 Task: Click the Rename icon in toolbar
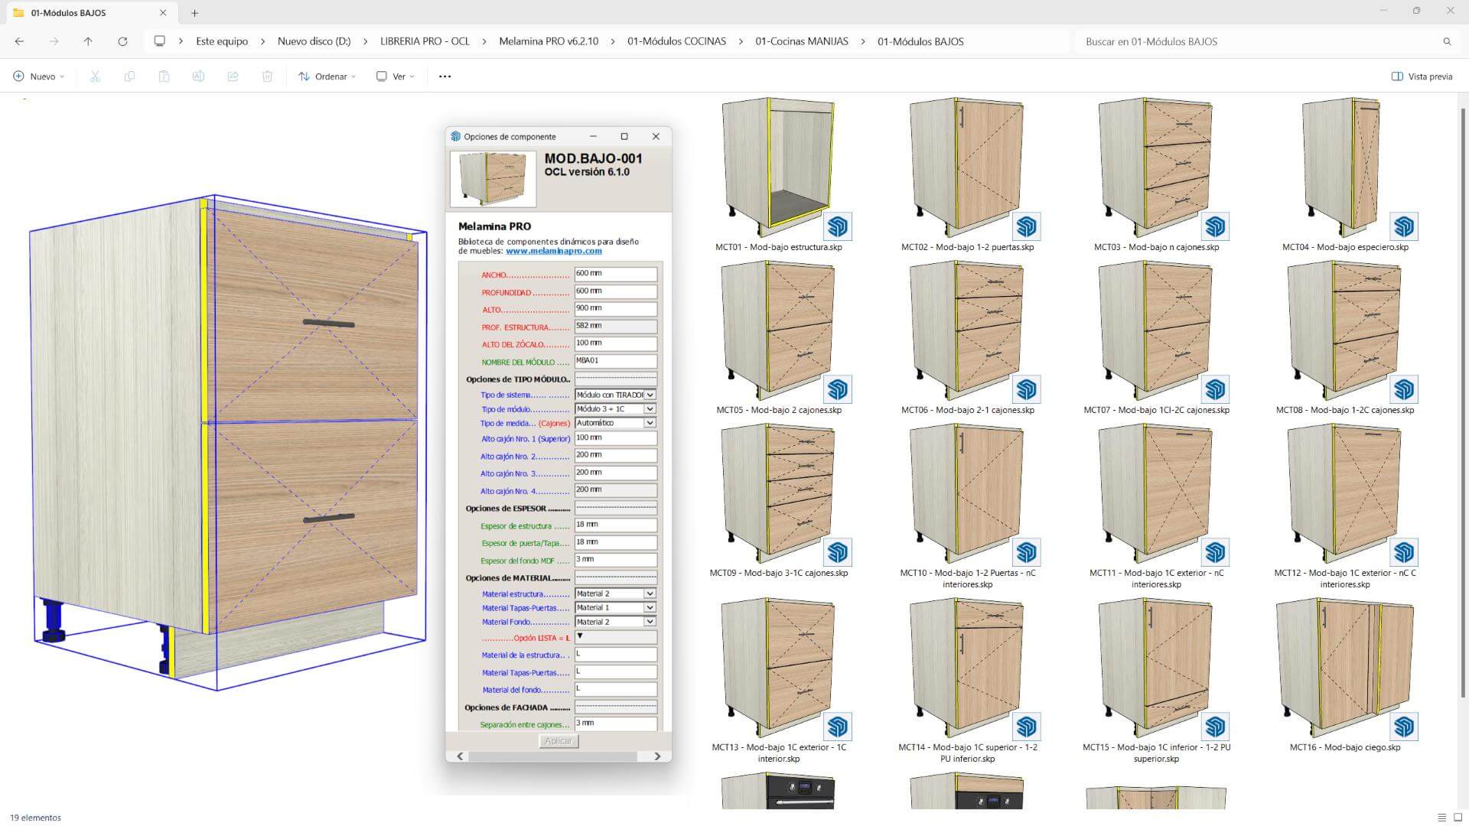[x=198, y=76]
